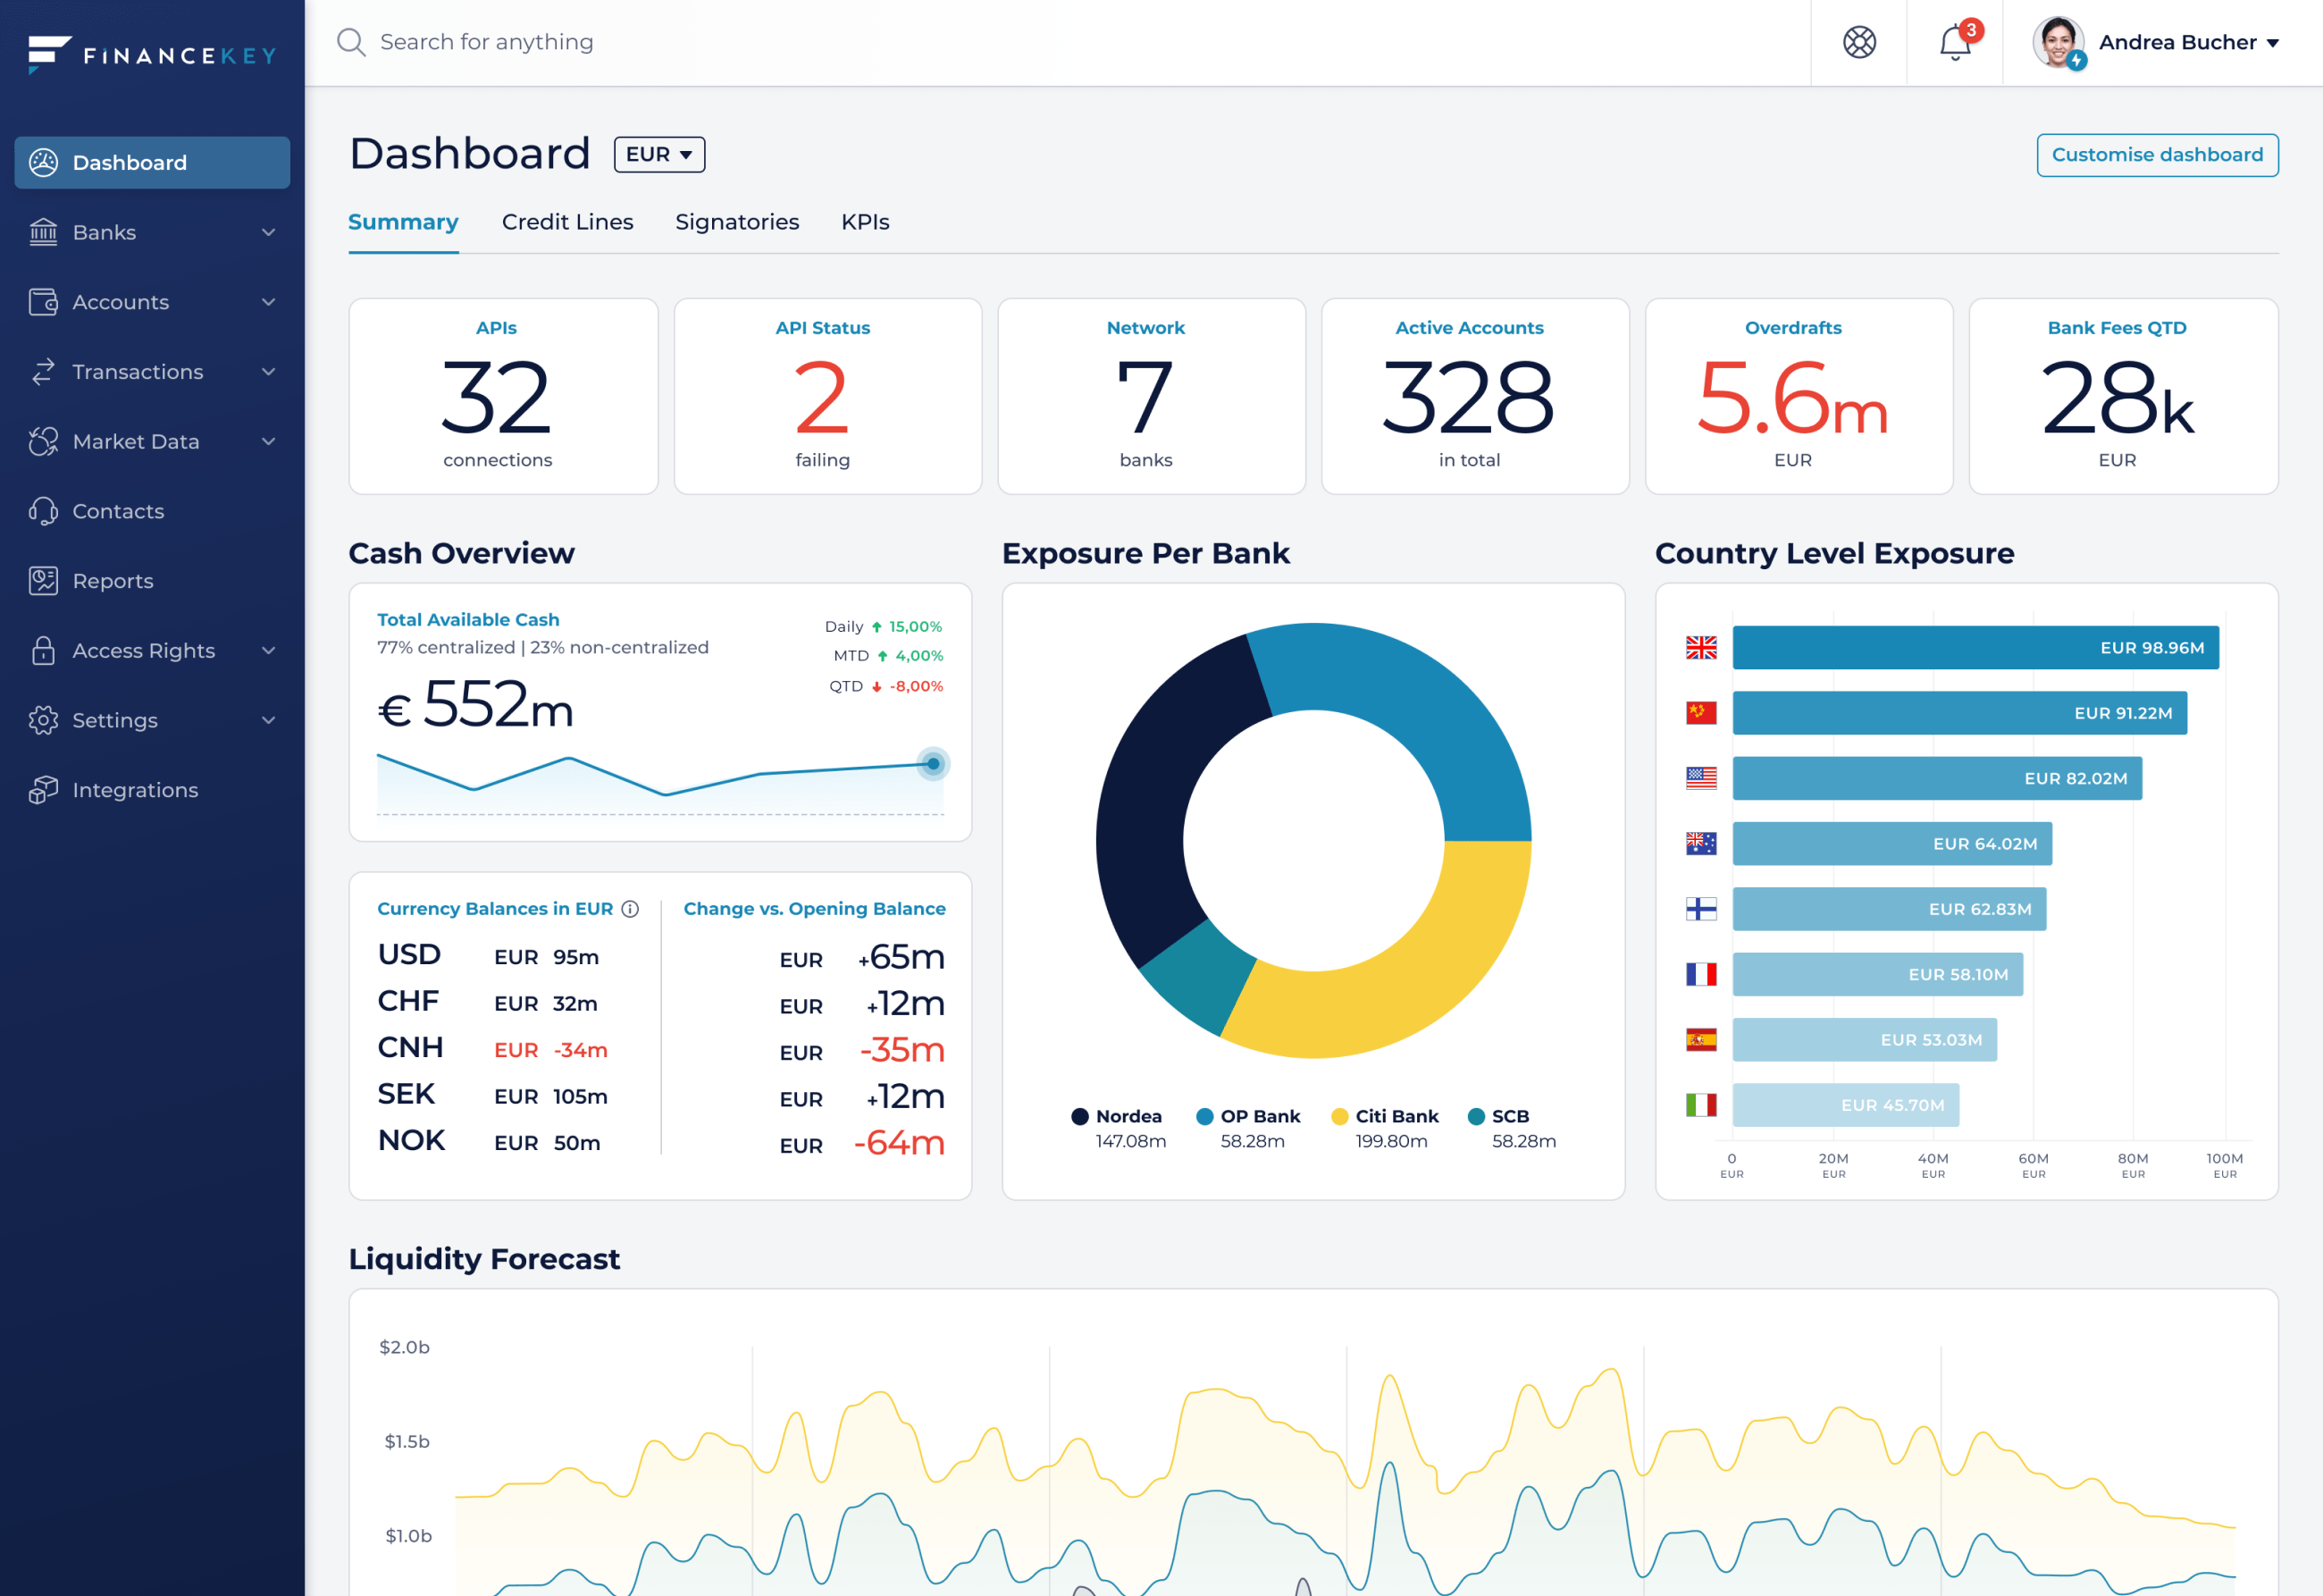This screenshot has height=1596, width=2323.
Task: Expand Access Rights submenu chevron
Action: (268, 651)
